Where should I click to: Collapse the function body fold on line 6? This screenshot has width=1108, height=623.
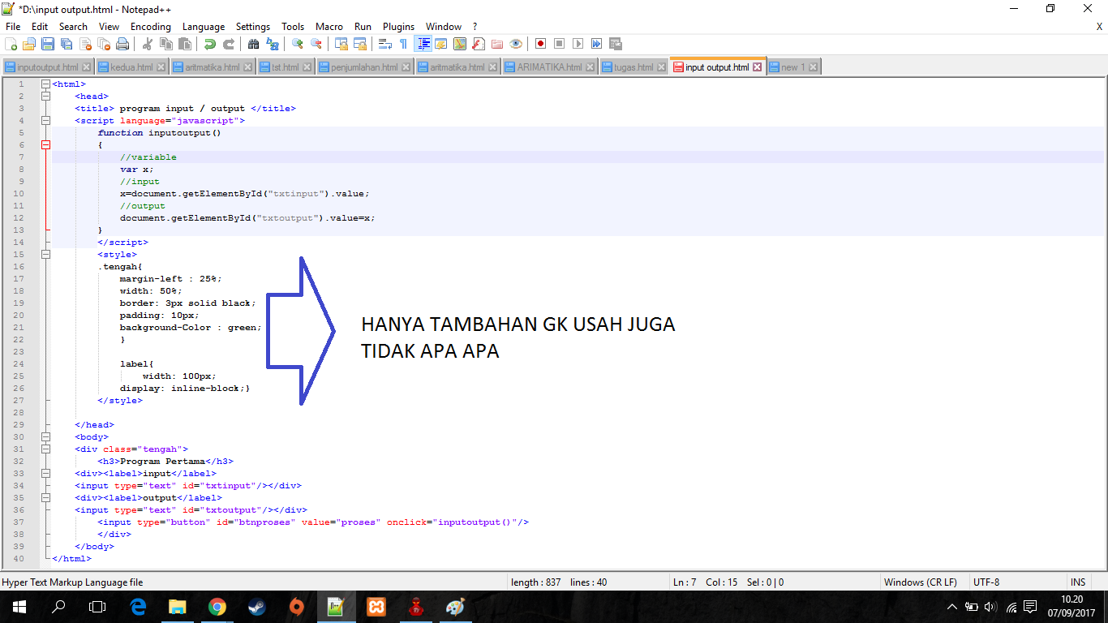(46, 144)
